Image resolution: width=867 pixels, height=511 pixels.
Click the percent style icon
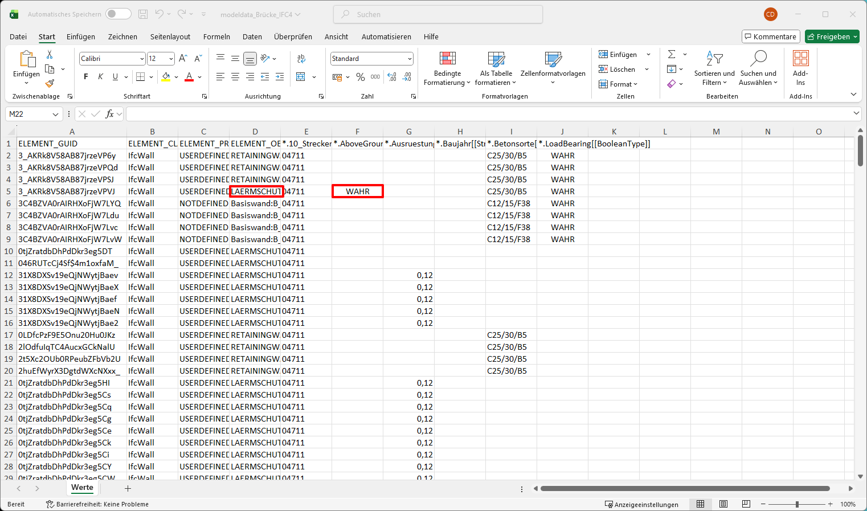pyautogui.click(x=360, y=77)
